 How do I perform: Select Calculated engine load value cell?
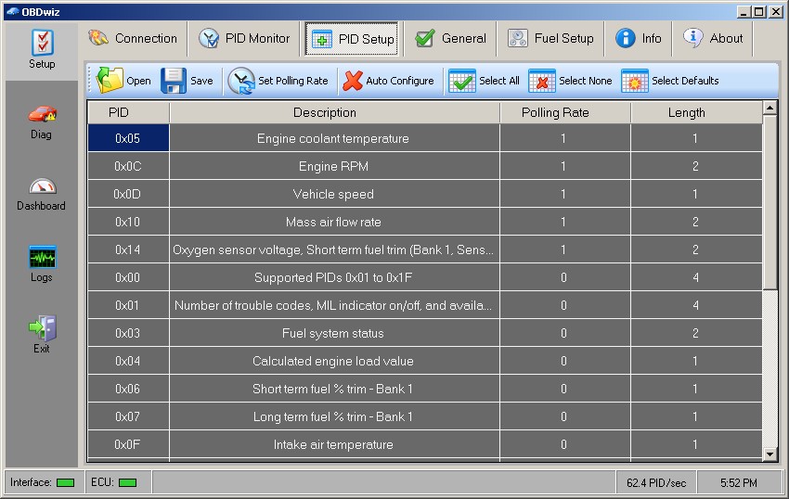[x=334, y=361]
